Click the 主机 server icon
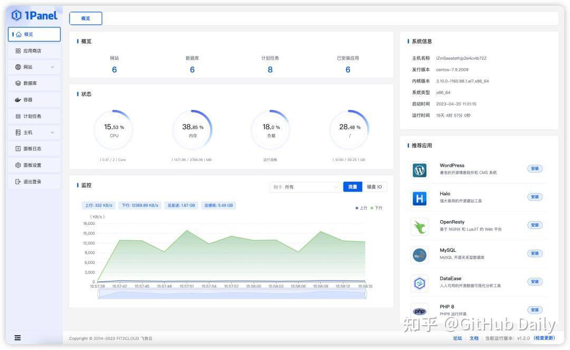The image size is (570, 350). tap(18, 133)
